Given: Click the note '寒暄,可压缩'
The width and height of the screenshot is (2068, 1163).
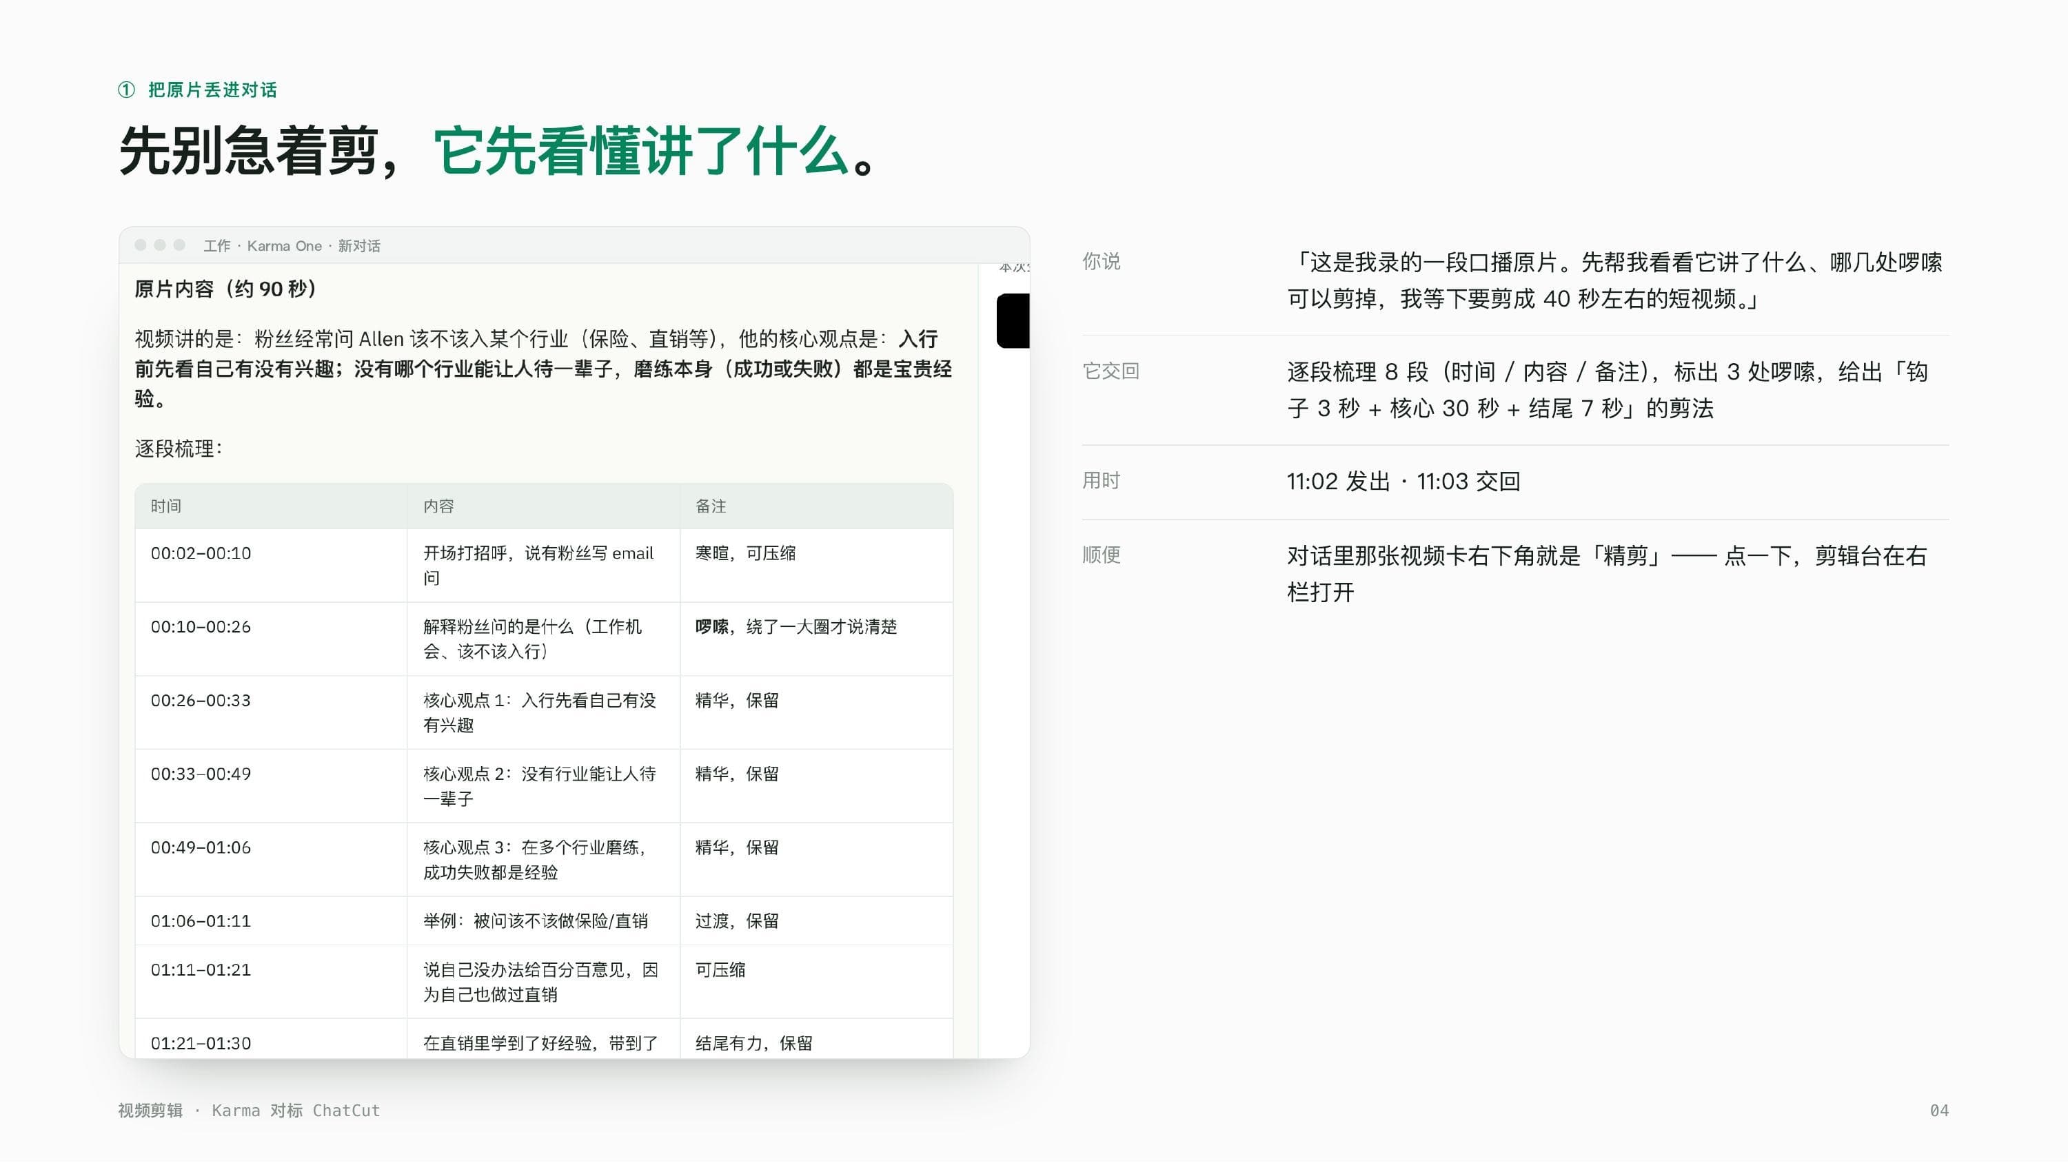Looking at the screenshot, I should tap(746, 553).
